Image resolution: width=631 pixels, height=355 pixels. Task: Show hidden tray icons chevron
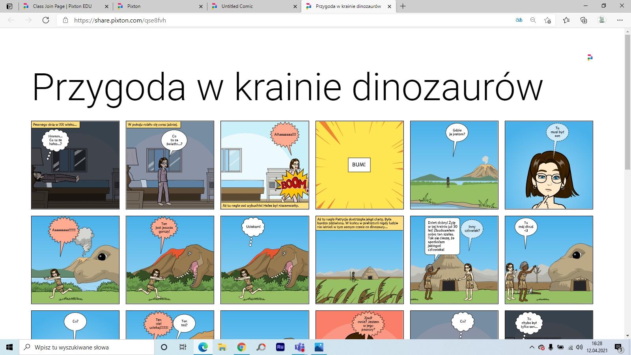[x=532, y=347]
